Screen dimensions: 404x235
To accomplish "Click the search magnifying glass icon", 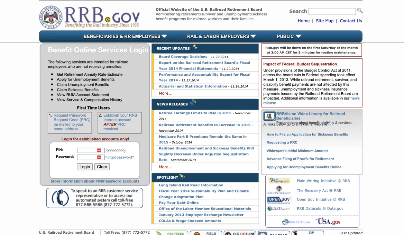I will [360, 11].
